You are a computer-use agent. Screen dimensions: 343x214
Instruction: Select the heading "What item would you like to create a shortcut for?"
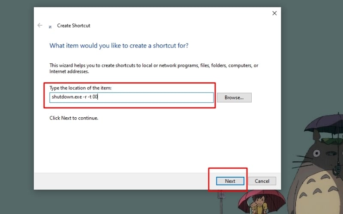119,46
